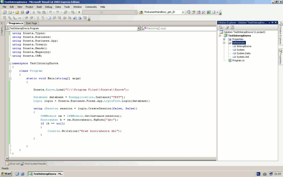The width and height of the screenshot is (283, 177).
Task: Click the PL language indicator in tray
Action: 259,174
